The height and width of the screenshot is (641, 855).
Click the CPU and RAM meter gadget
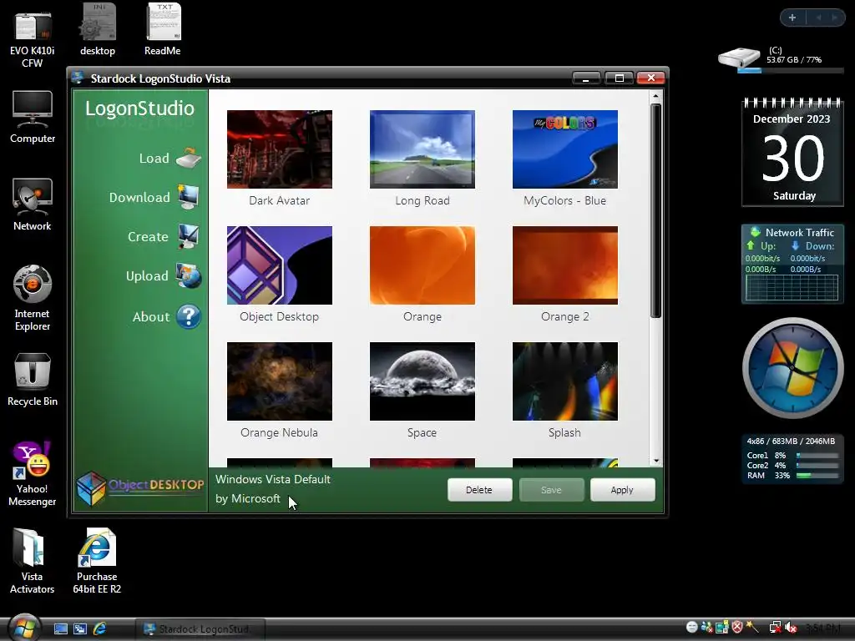pyautogui.click(x=792, y=459)
